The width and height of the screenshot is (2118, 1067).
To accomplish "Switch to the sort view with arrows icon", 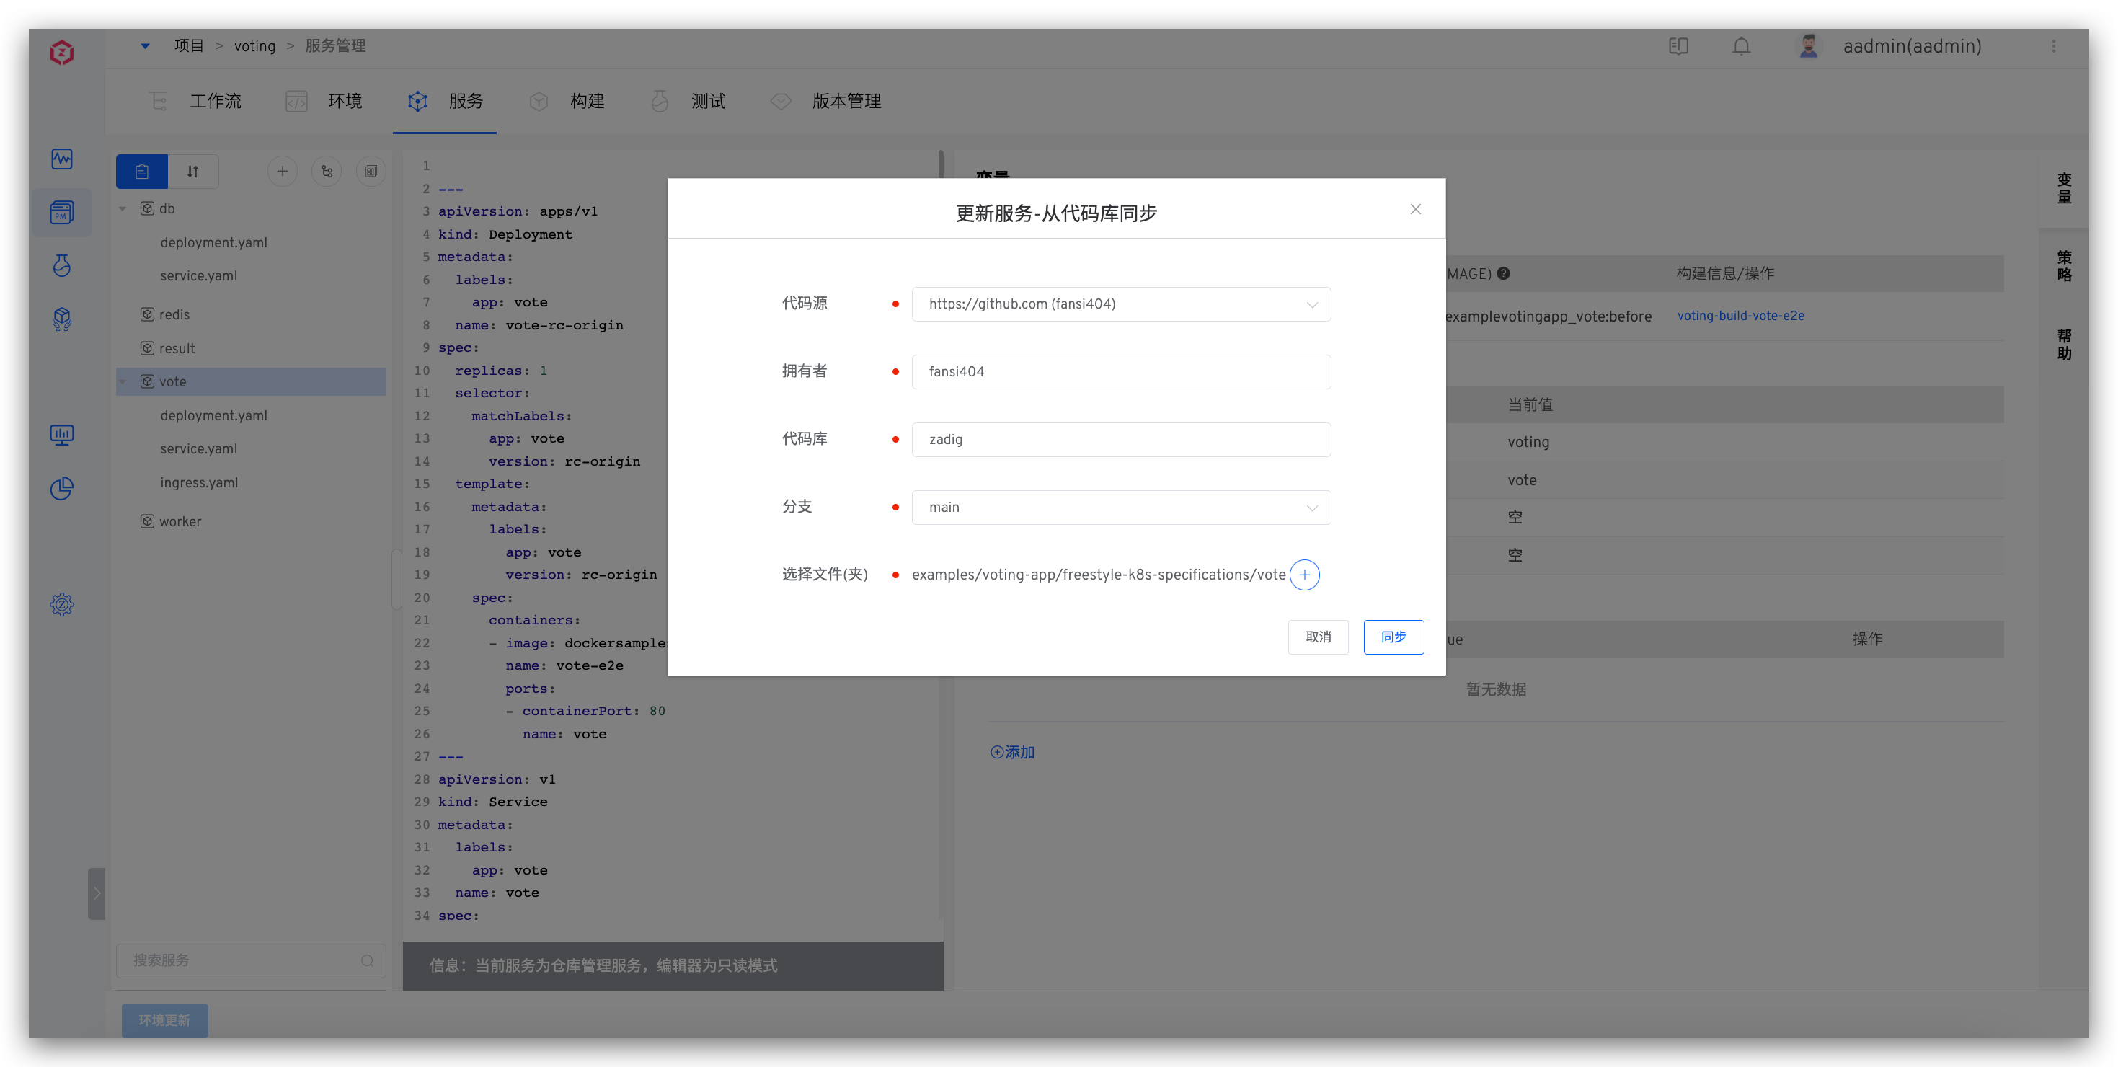I will tap(193, 171).
